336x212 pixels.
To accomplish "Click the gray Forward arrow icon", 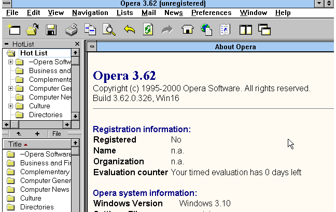I will (167, 30).
